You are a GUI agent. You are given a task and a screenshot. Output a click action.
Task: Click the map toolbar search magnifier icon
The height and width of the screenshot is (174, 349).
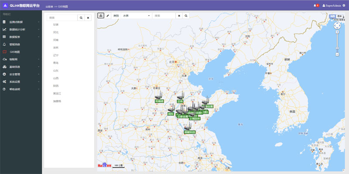186,16
